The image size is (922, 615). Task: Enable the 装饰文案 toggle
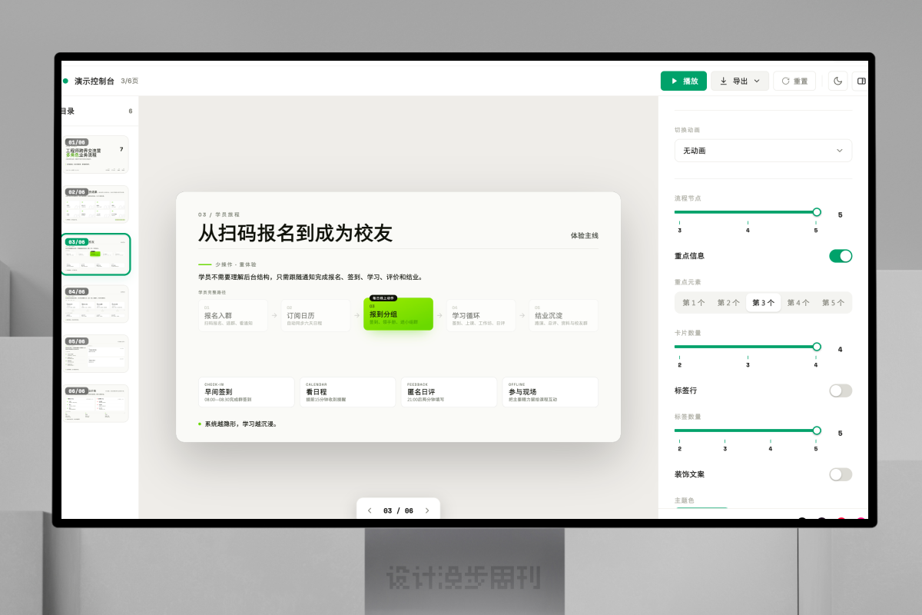click(x=841, y=474)
